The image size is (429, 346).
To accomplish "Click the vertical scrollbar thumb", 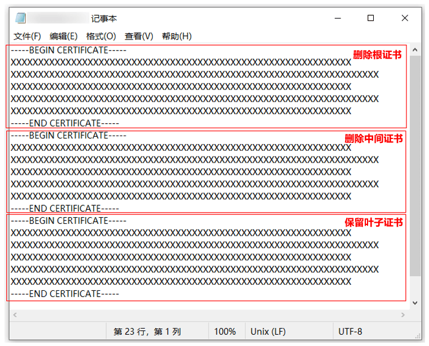I will (415, 166).
